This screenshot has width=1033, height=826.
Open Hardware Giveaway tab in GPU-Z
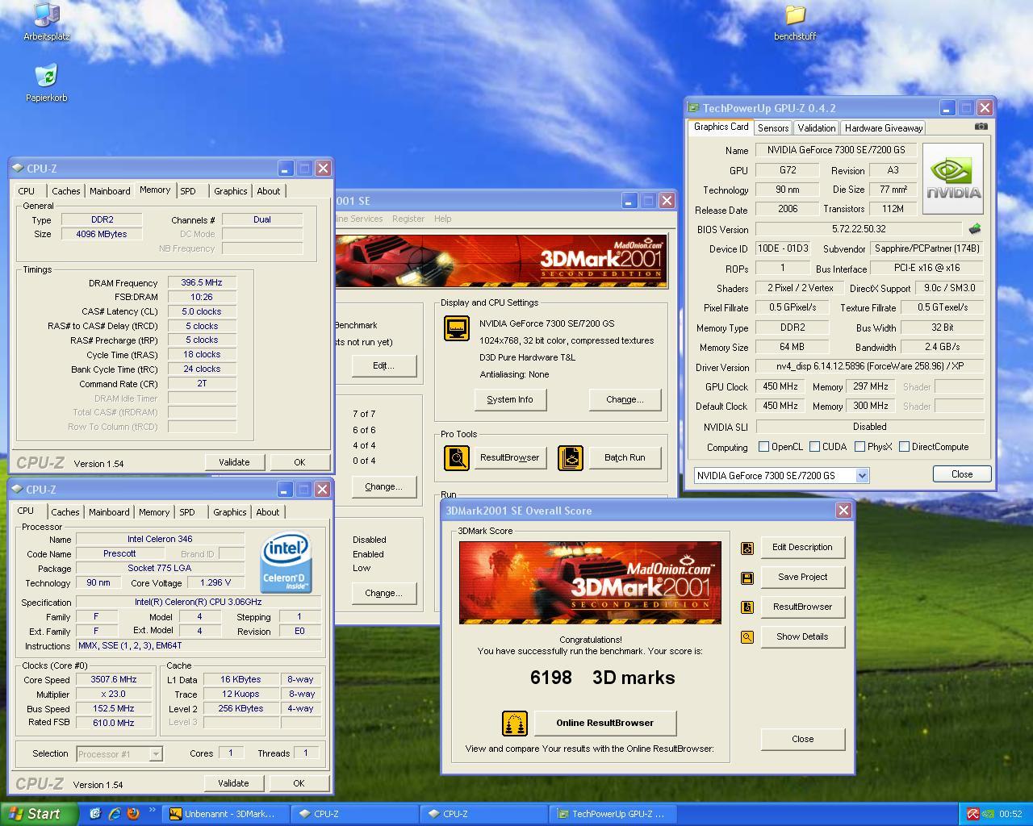(x=884, y=127)
